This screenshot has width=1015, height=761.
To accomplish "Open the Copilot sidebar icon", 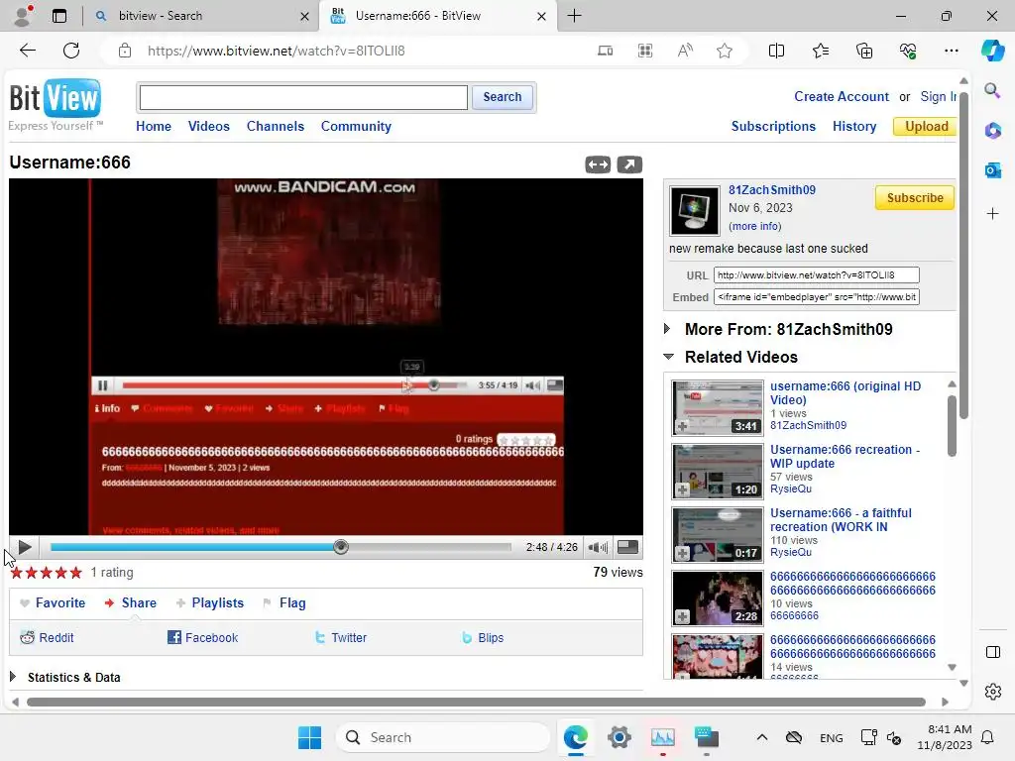I will pos(992,51).
